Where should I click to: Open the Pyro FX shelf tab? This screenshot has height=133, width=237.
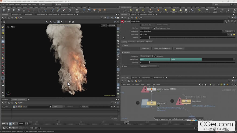point(189,7)
